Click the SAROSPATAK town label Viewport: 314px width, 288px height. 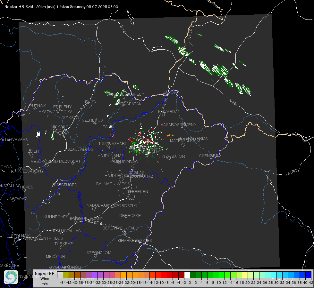128,104
